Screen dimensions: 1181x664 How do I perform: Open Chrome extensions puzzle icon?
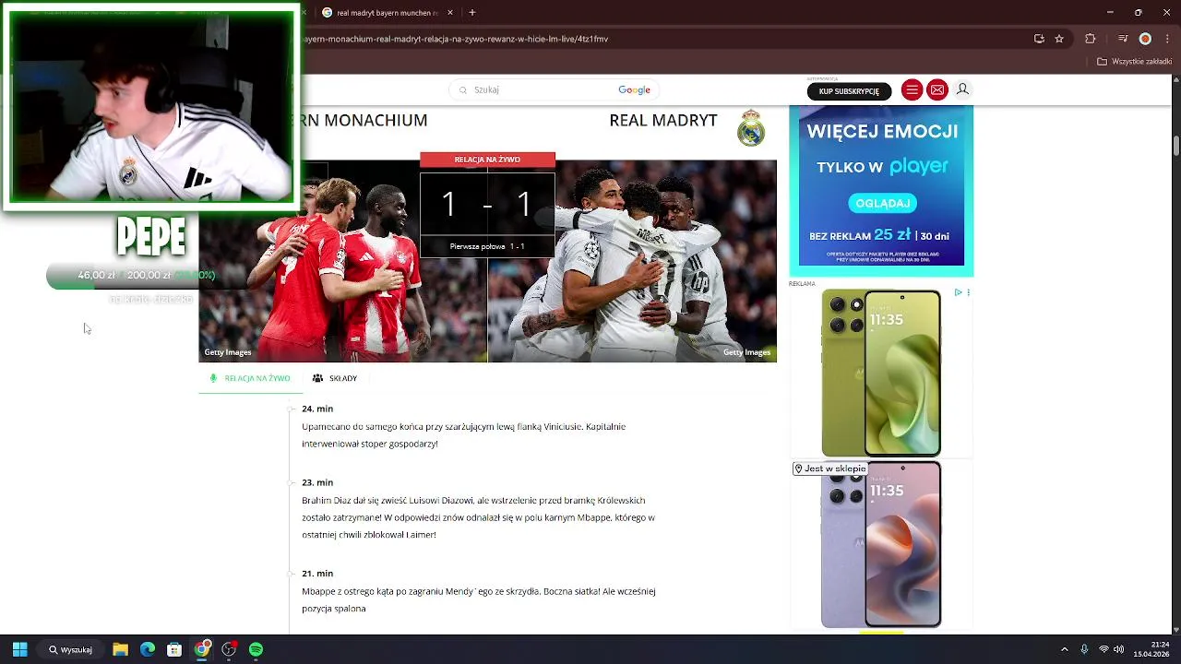point(1091,39)
